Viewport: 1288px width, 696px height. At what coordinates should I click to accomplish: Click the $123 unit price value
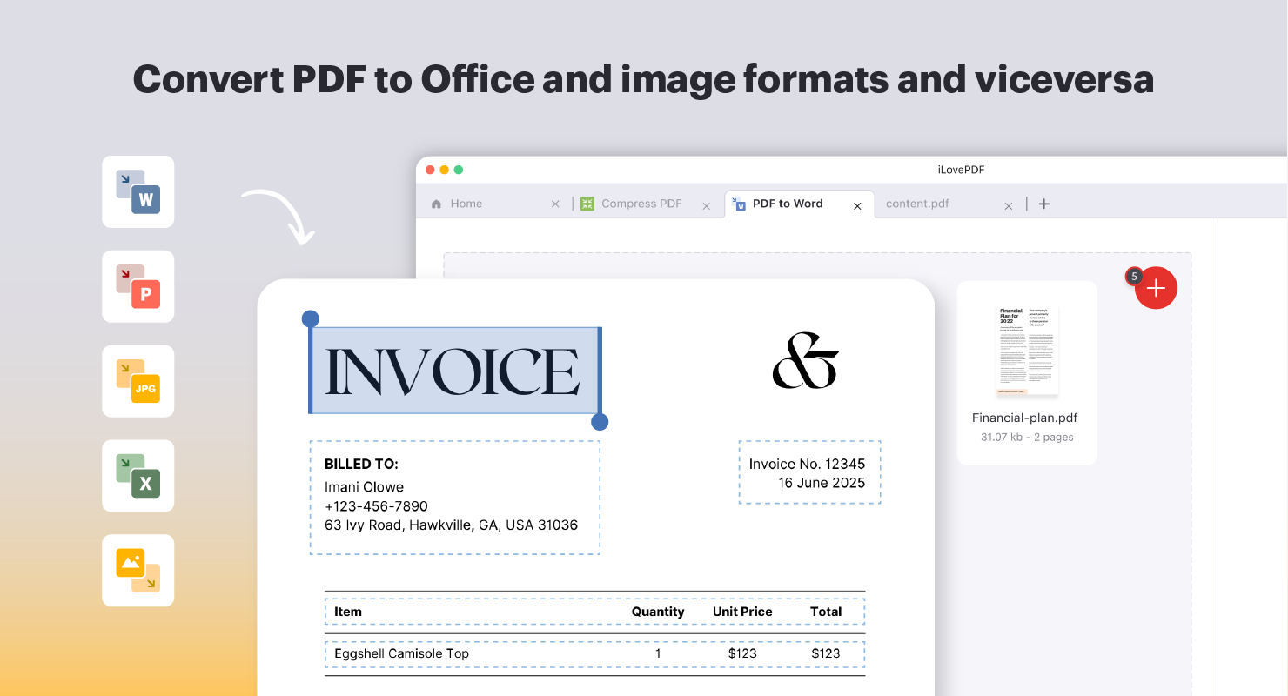point(742,653)
